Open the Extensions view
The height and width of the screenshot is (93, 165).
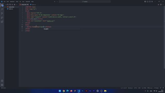click(x=2, y=22)
